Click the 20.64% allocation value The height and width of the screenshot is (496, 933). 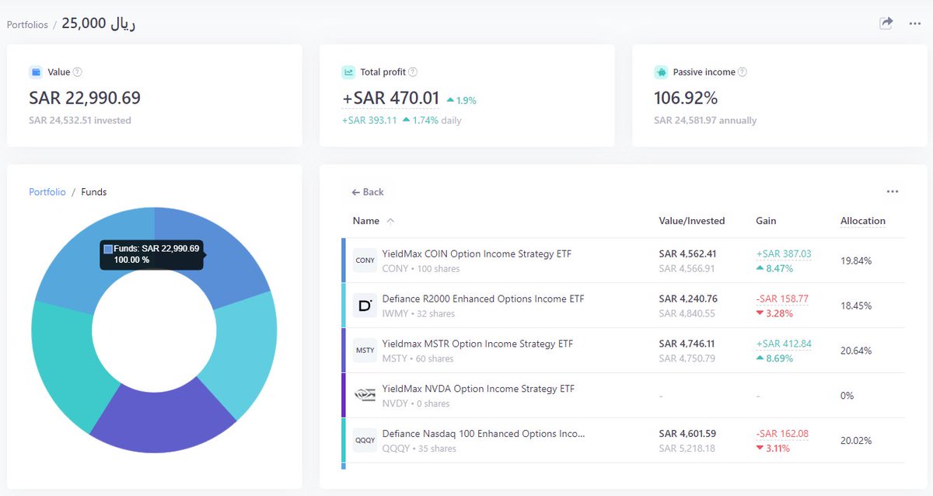856,351
